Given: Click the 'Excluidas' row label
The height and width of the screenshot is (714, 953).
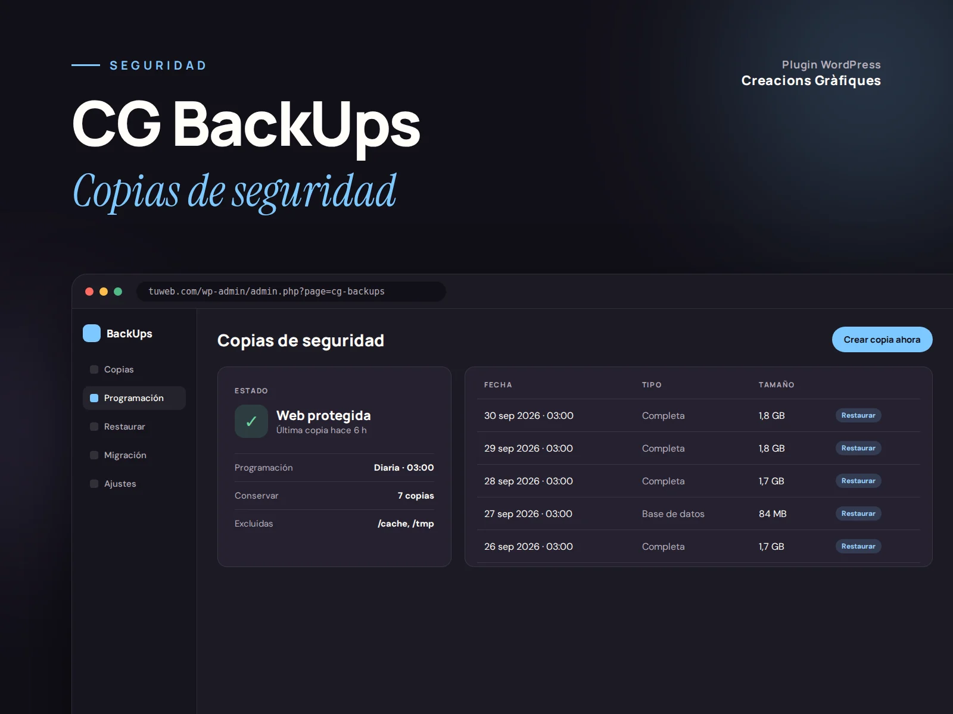Looking at the screenshot, I should [x=254, y=524].
